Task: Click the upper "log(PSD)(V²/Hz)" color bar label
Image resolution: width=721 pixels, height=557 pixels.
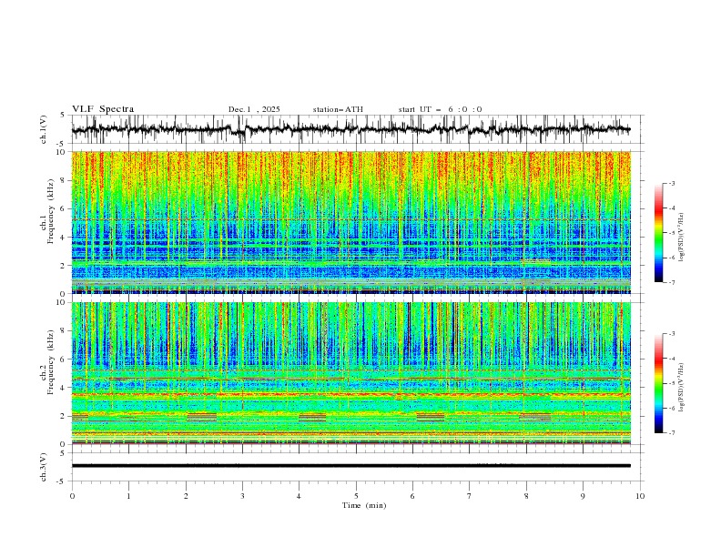Action: (x=683, y=238)
